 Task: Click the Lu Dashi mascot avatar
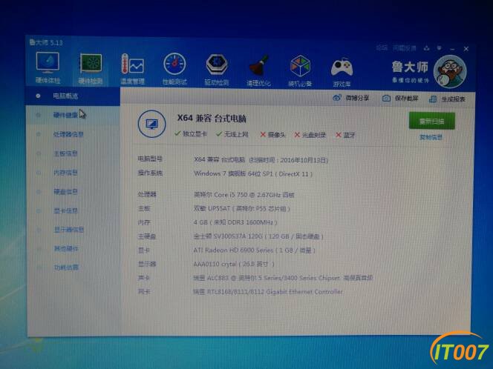point(450,72)
